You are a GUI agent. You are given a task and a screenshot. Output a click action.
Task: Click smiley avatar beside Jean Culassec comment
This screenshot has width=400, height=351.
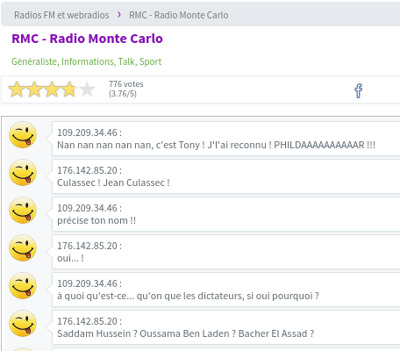[23, 173]
